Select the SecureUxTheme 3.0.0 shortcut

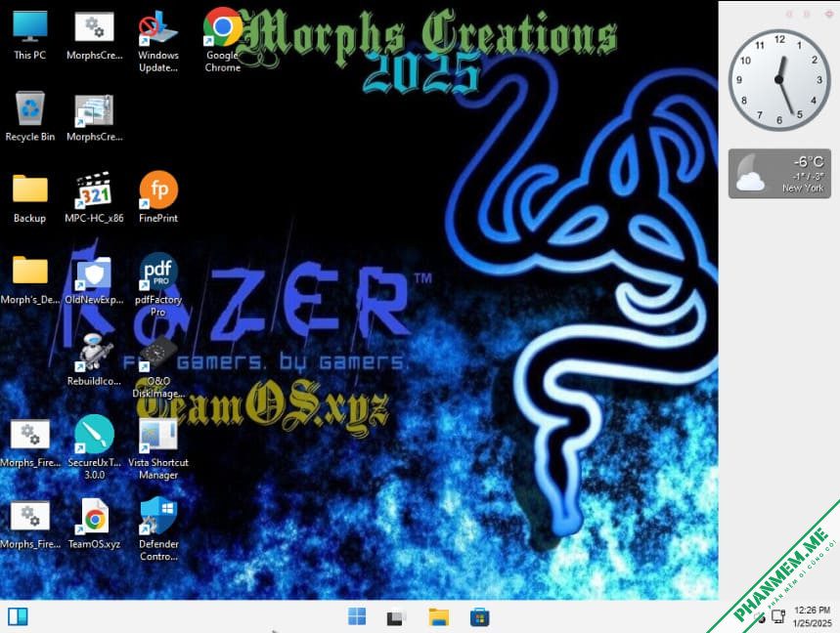[x=94, y=447]
